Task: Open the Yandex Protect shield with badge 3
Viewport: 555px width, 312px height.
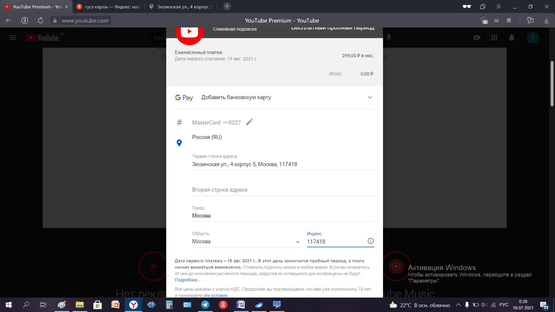Action: [x=484, y=20]
